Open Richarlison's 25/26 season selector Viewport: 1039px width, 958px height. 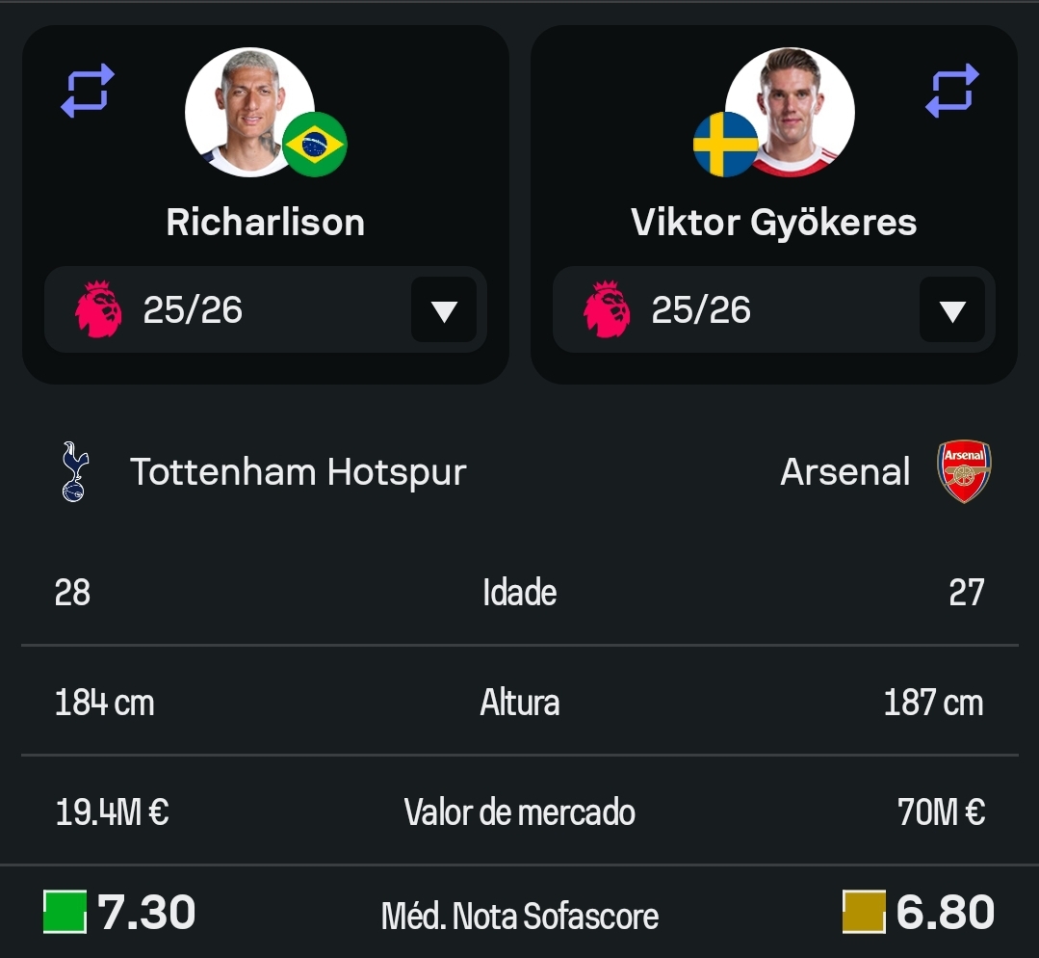pos(266,309)
